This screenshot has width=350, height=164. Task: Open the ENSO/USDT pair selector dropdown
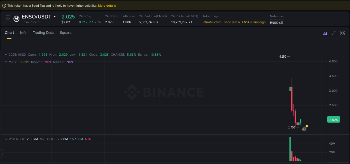pyautogui.click(x=55, y=17)
